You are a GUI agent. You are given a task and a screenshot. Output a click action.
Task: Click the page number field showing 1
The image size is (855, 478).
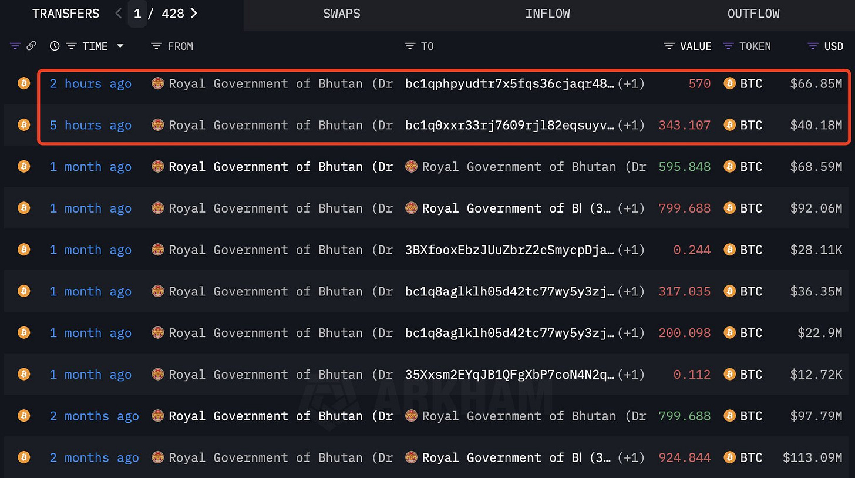coord(137,14)
